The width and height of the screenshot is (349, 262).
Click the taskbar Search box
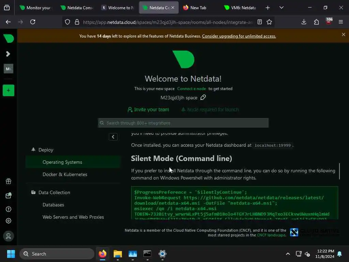click(57, 254)
